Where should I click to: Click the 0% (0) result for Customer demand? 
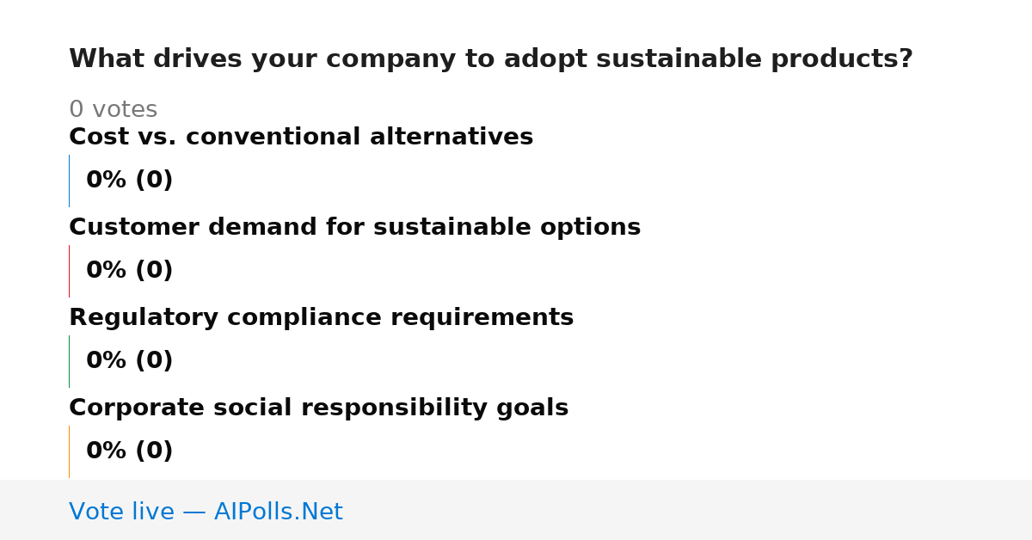(129, 271)
